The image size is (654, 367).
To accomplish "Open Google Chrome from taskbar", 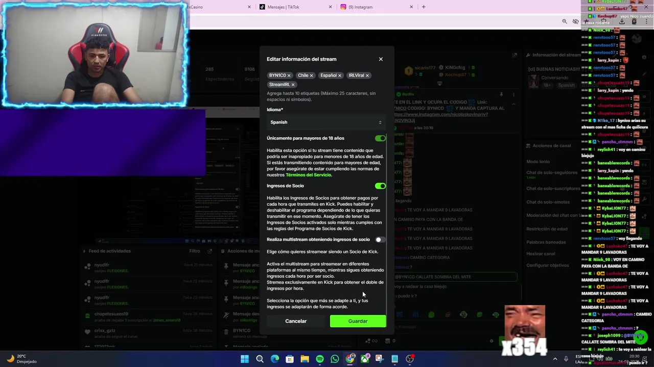I will pos(350,359).
